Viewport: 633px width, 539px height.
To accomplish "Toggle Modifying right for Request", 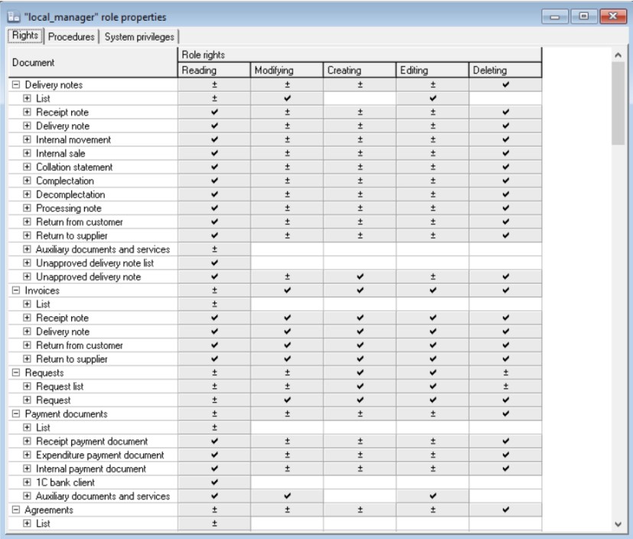I will click(x=286, y=400).
